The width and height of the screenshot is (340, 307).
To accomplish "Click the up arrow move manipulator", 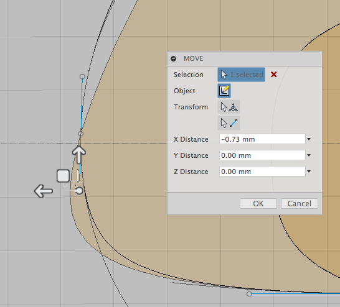I will click(79, 155).
